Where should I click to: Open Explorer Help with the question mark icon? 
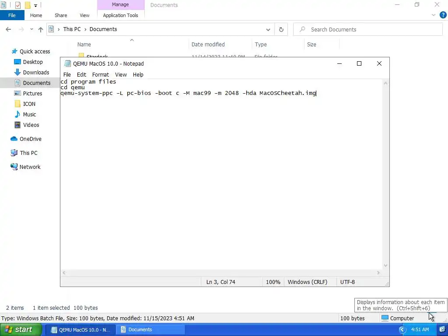click(x=443, y=15)
